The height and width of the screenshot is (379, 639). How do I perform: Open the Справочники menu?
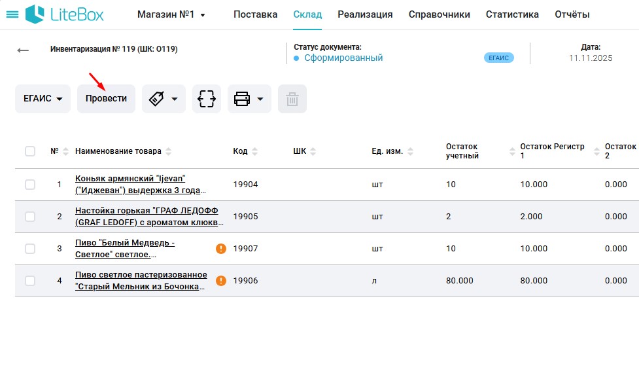[440, 13]
